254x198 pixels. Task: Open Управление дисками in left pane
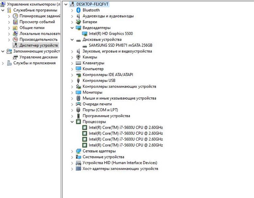38,57
